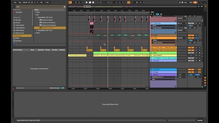Click the BASS track header
Image resolution: width=219 pixels, height=123 pixels.
[164, 53]
